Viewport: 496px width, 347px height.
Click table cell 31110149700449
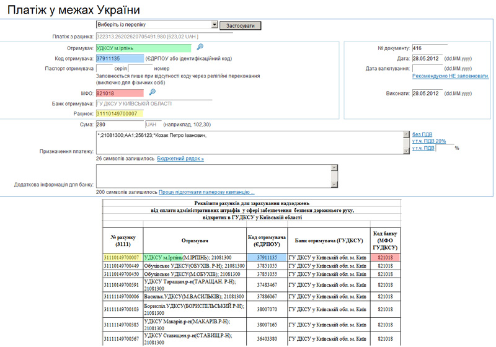click(x=123, y=266)
